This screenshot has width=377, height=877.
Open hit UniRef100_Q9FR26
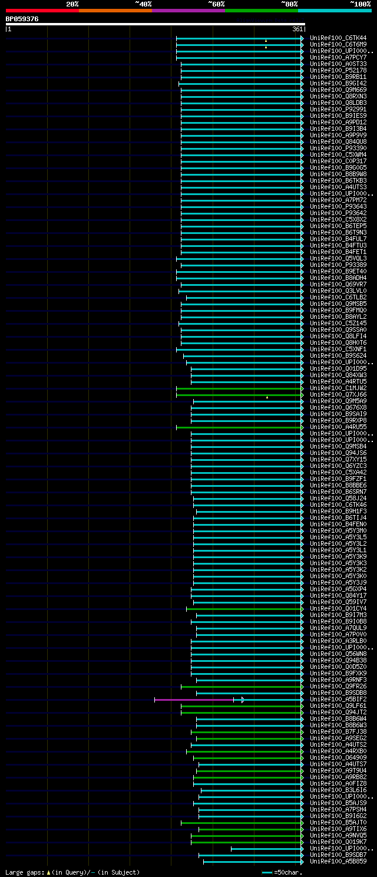(338, 687)
